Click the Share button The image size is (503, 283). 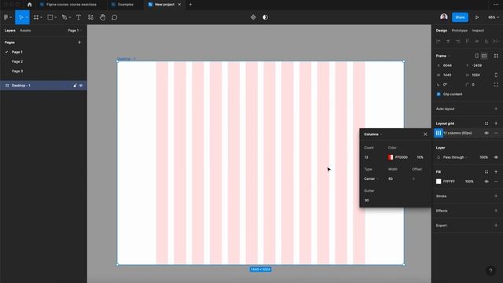460,17
